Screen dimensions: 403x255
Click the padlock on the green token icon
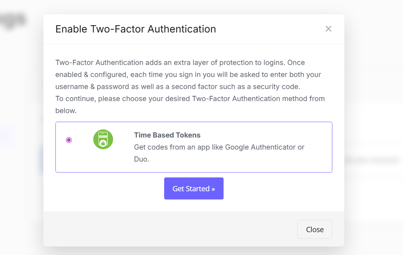pyautogui.click(x=103, y=143)
